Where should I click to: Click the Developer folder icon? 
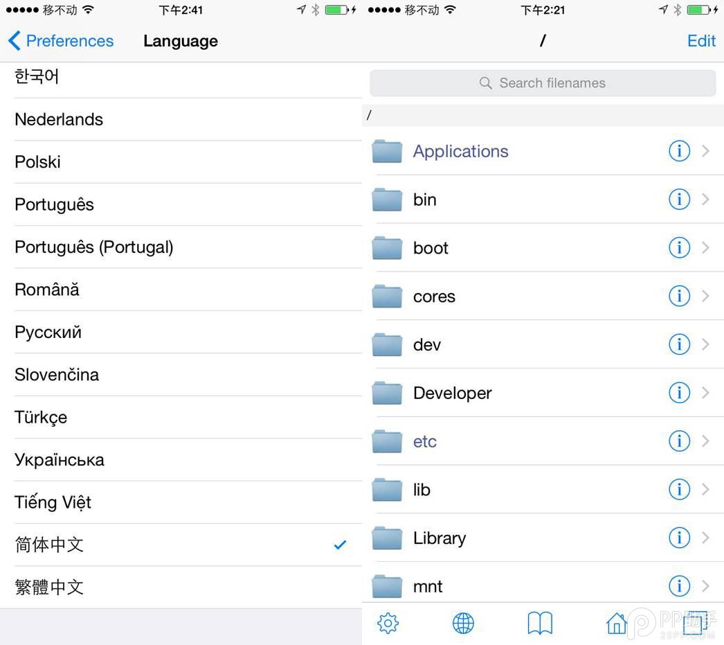pos(387,393)
